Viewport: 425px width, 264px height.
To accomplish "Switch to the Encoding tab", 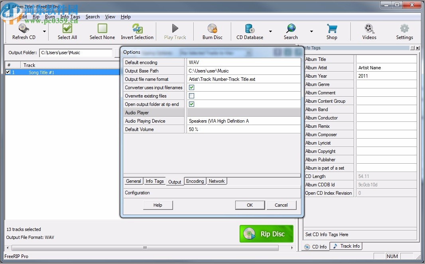I will point(195,181).
